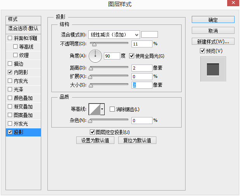Close the 图层样式 dialog
The height and width of the screenshot is (196, 240).
coord(233,3)
